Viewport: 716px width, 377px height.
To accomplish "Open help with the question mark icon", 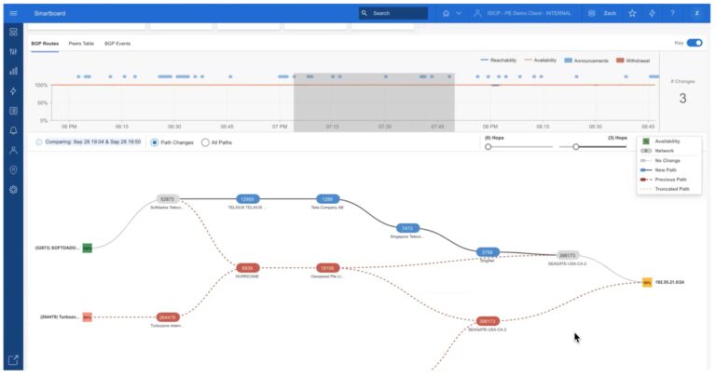I will click(x=672, y=13).
